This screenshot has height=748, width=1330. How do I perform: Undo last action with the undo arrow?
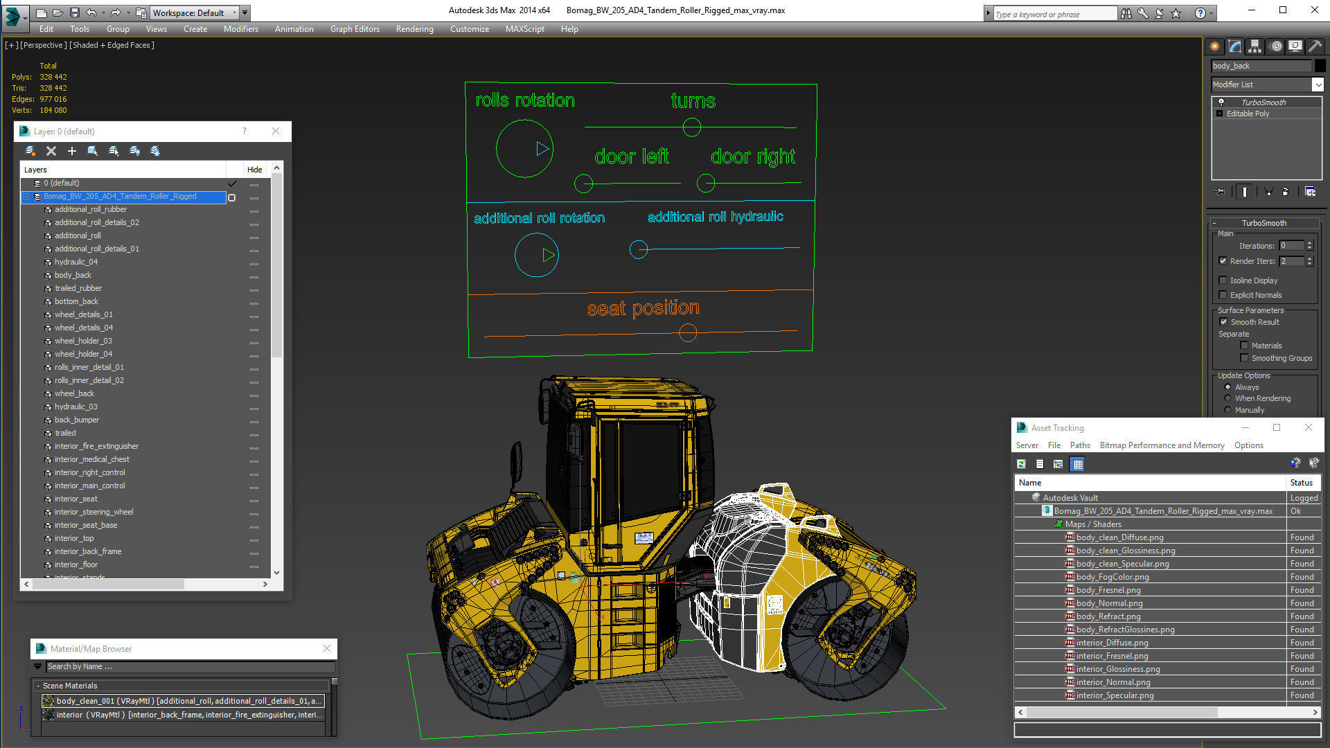pos(91,12)
